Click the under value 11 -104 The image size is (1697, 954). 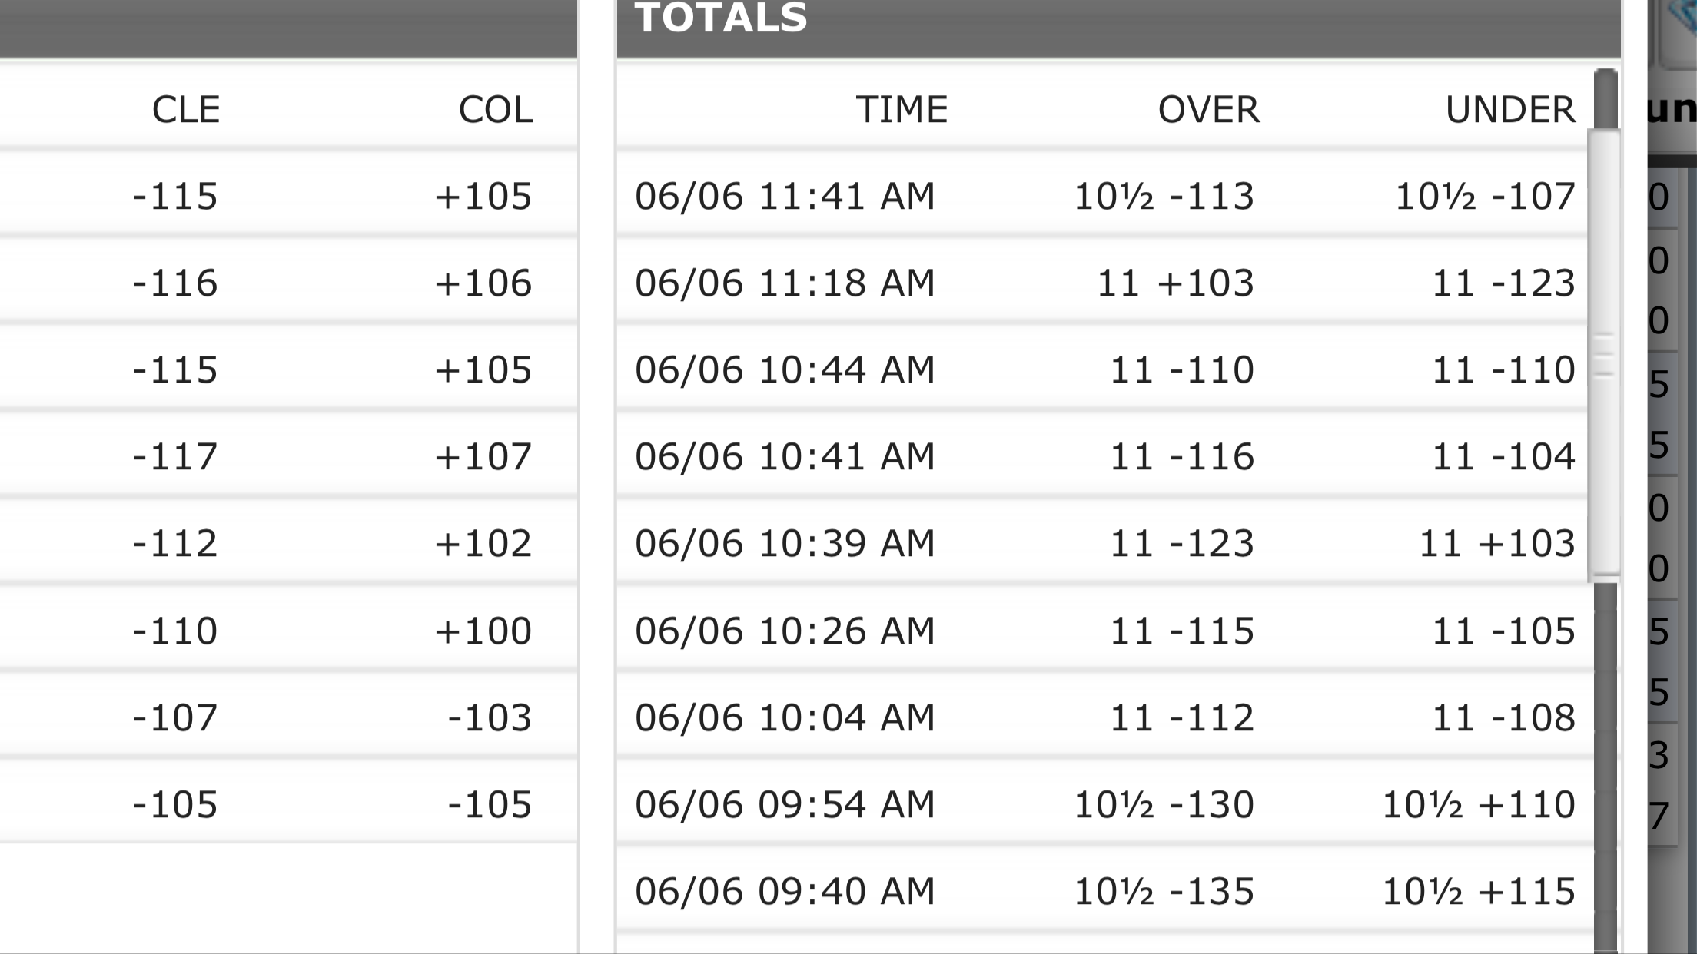pyautogui.click(x=1503, y=457)
